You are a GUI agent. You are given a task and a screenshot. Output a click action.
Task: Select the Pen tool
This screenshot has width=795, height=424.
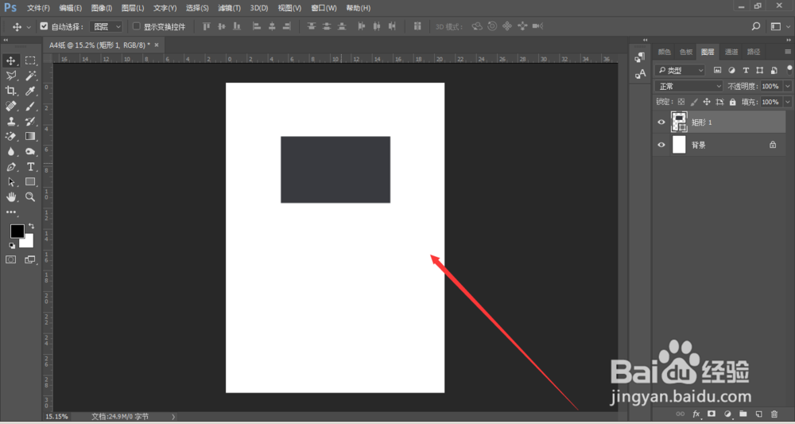(x=10, y=166)
